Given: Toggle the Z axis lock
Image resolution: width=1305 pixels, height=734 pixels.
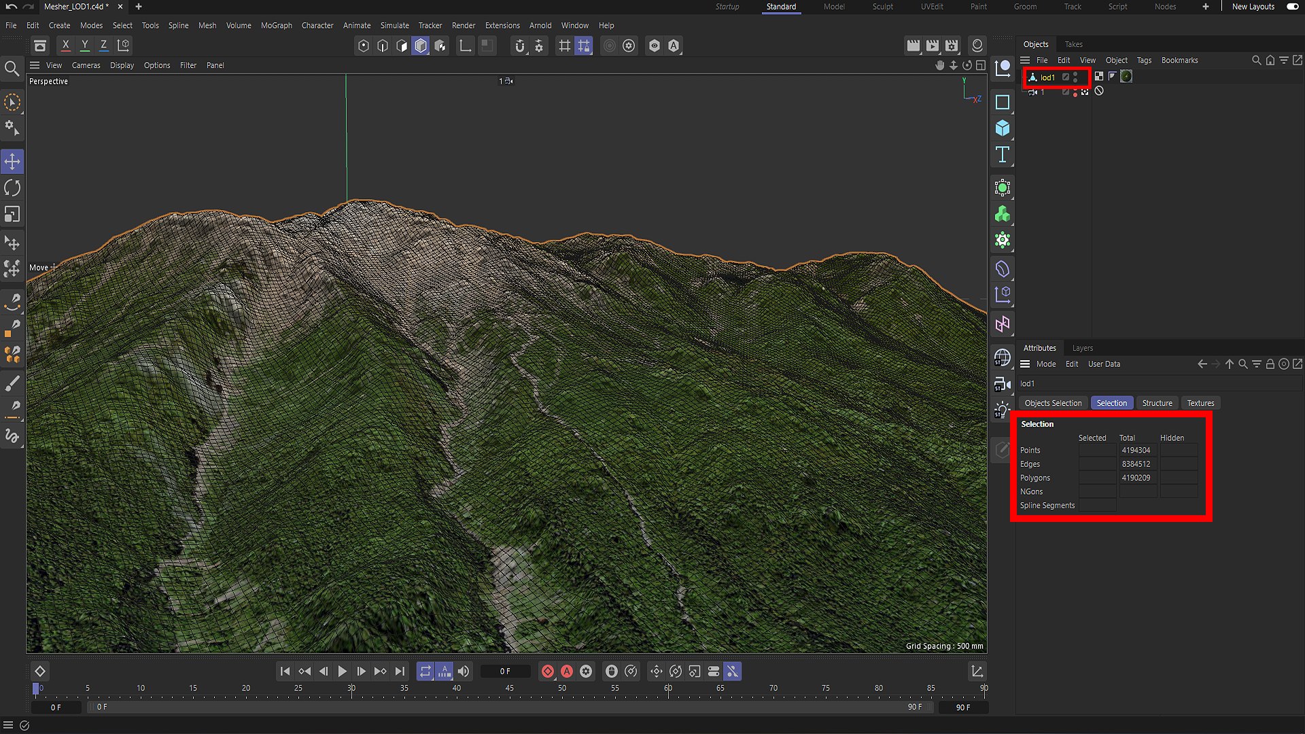Looking at the screenshot, I should coord(104,46).
